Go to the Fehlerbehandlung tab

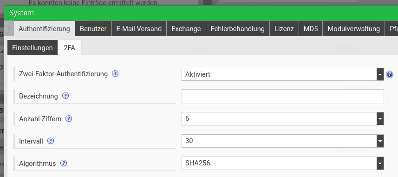point(238,29)
